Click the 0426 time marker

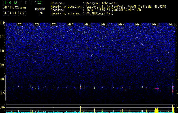tap(104, 24)
